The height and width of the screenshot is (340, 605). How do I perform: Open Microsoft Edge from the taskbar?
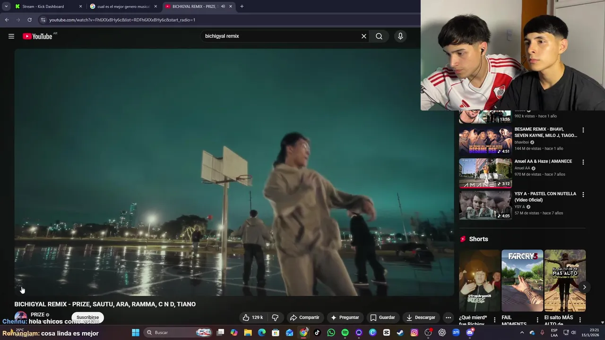(262, 332)
